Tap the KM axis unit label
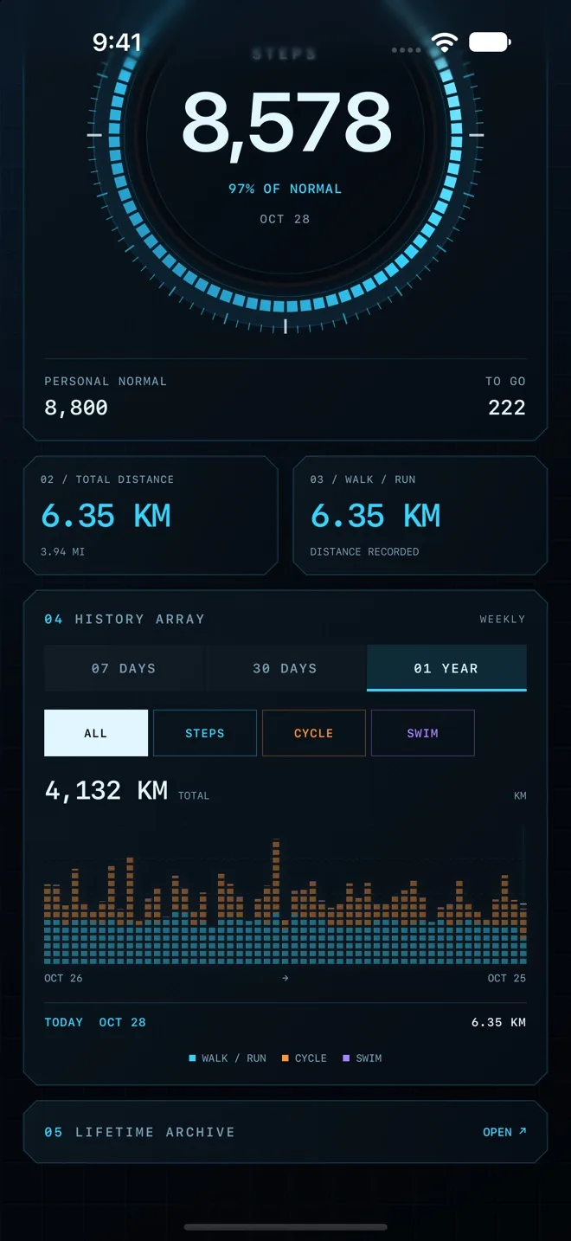This screenshot has height=1241, width=571. [x=520, y=795]
